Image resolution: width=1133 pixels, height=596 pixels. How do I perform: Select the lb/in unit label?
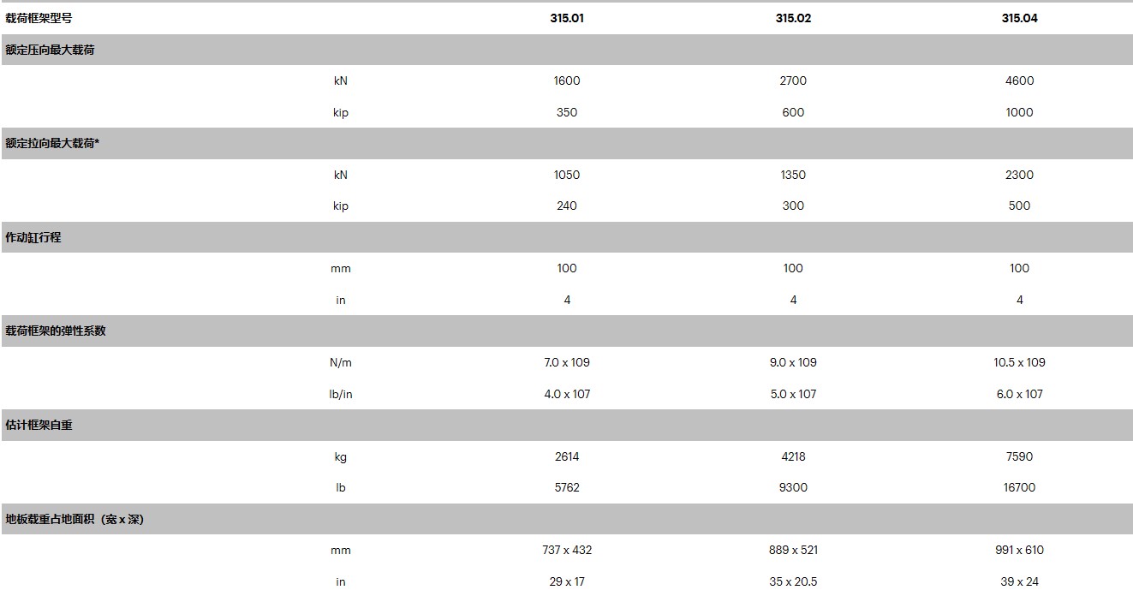coord(341,394)
